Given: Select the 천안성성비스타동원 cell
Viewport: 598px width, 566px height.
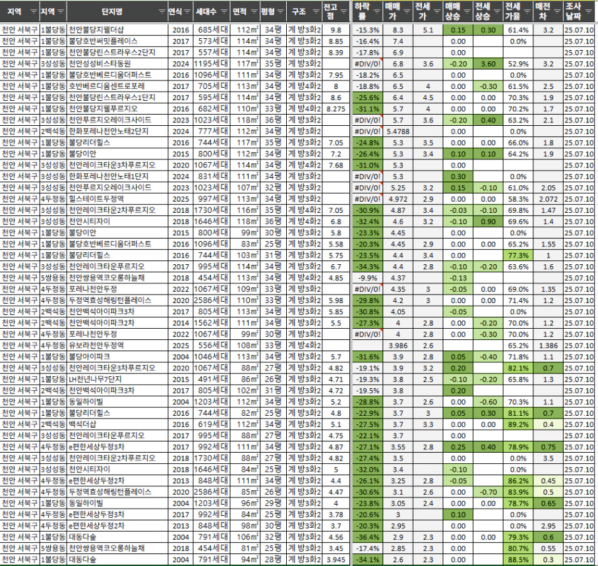Looking at the screenshot, I should click(x=117, y=64).
